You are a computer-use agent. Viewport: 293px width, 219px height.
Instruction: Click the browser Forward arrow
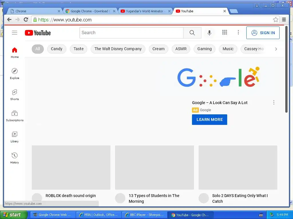[17, 20]
